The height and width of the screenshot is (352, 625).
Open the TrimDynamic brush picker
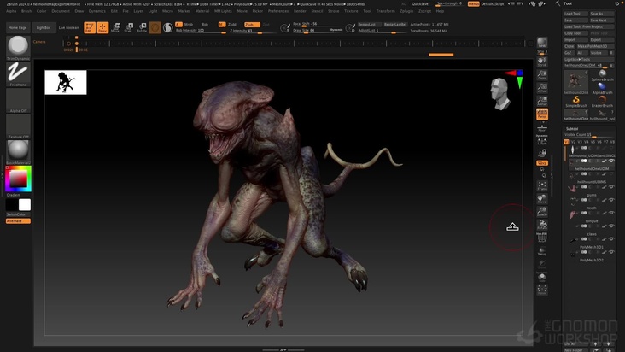click(x=18, y=48)
